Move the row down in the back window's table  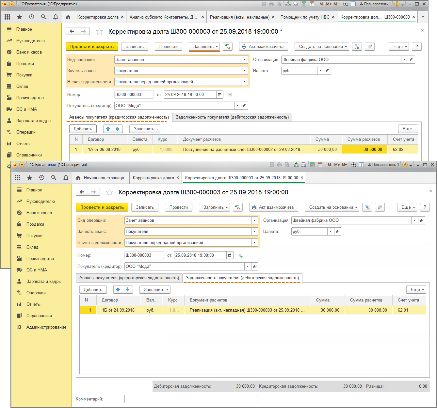118,129
